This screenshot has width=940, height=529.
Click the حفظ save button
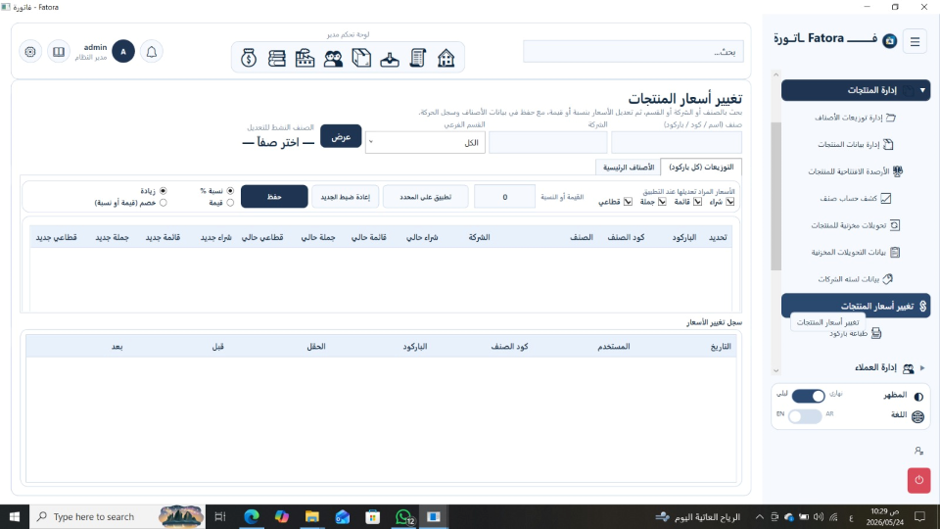[274, 197]
